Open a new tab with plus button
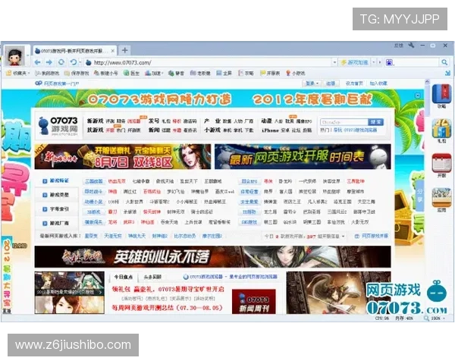455x364 pixels. [x=125, y=49]
